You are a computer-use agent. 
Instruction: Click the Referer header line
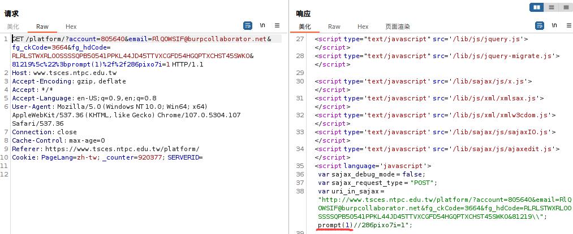point(106,149)
